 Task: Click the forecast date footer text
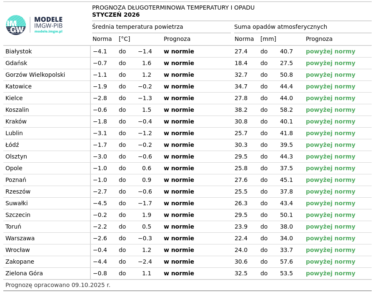pyautogui.click(x=58, y=285)
